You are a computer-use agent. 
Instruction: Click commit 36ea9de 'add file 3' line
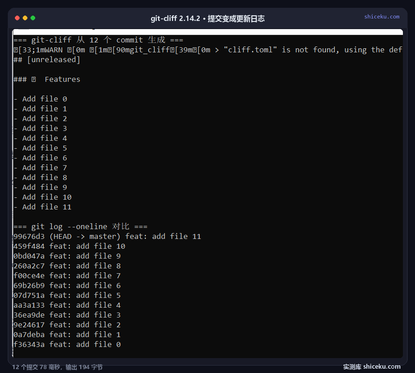[67, 315]
